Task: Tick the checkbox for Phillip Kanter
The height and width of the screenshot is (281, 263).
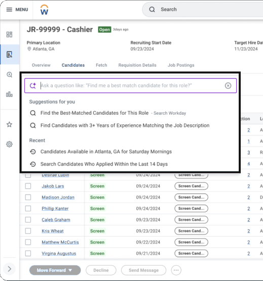Action: point(28,208)
